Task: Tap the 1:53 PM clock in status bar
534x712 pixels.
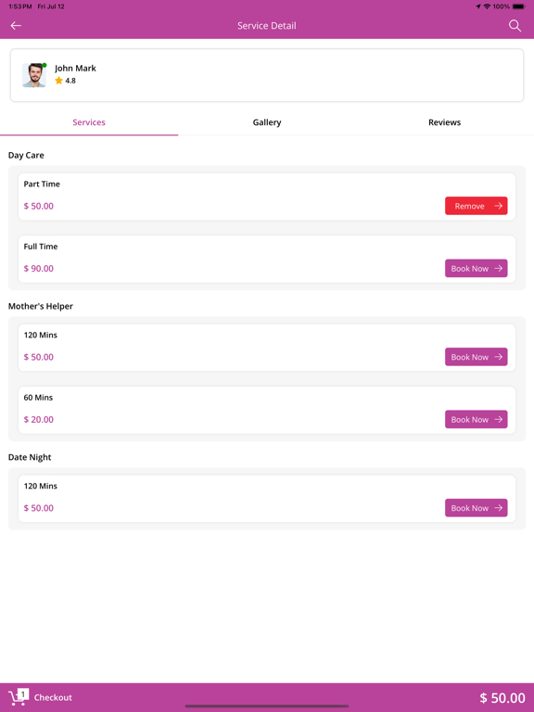Action: click(20, 6)
